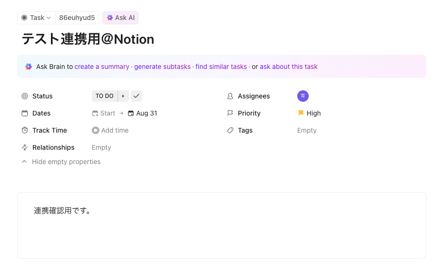The height and width of the screenshot is (272, 439).
Task: Click the Assignees person icon
Action: [x=230, y=96]
